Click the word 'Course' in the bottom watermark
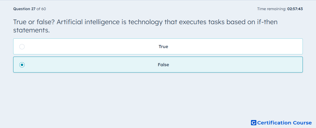 pos(302,123)
